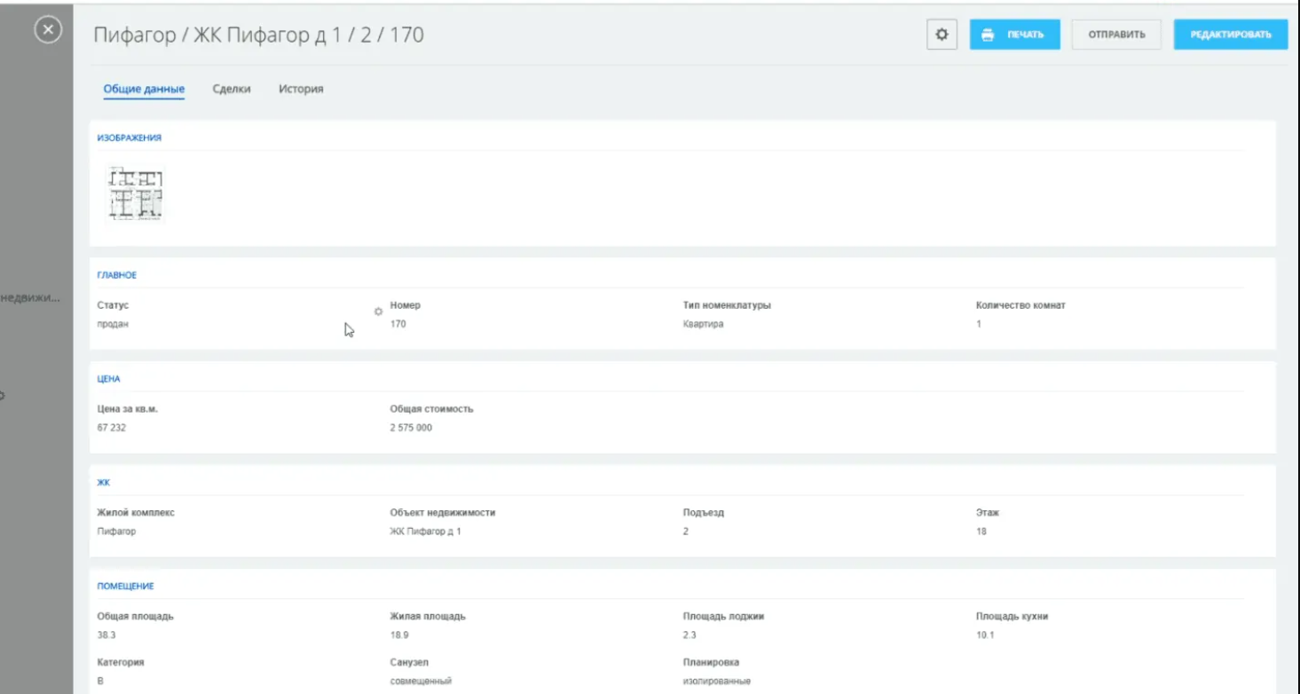Open the floor plan image thumbnail
Screen dimensions: 1300x694
(x=136, y=193)
